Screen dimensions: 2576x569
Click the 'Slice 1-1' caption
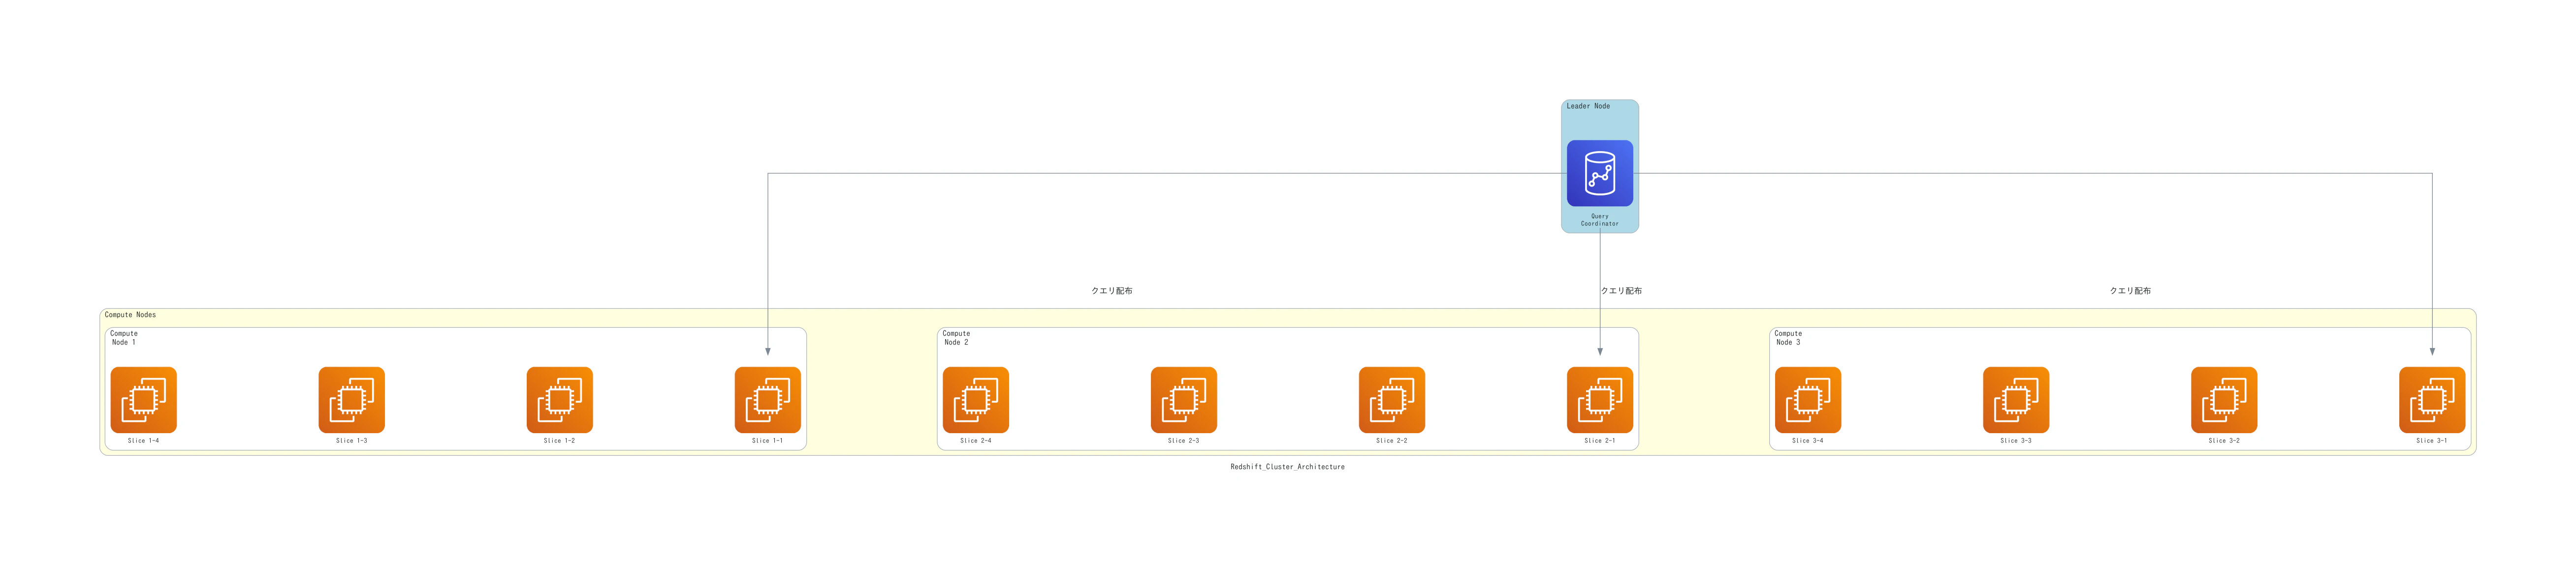coord(767,441)
